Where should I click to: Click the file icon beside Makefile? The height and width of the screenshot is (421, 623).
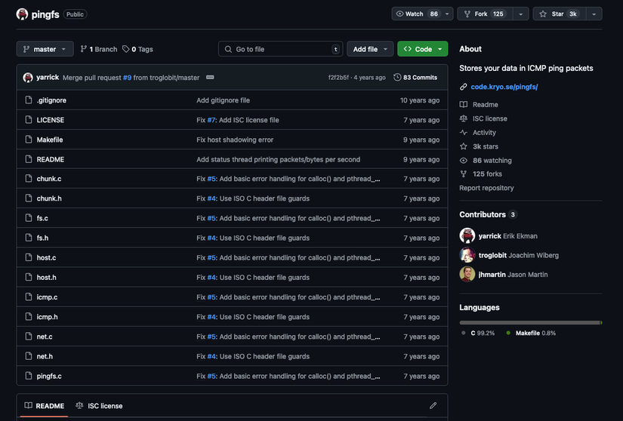tap(28, 140)
